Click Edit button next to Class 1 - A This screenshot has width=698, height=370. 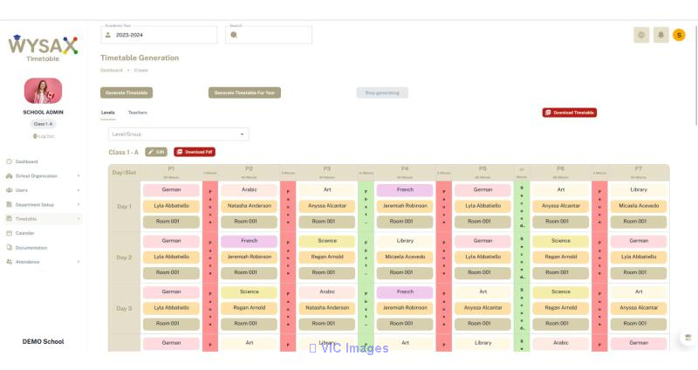tap(156, 152)
